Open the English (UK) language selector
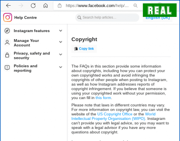The width and height of the screenshot is (180, 141). (157, 18)
